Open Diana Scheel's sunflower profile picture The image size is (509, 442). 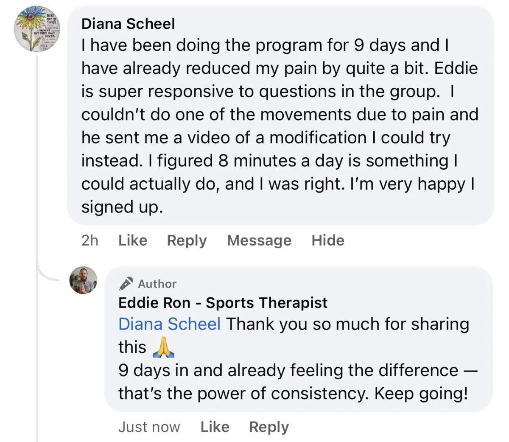pos(37,29)
